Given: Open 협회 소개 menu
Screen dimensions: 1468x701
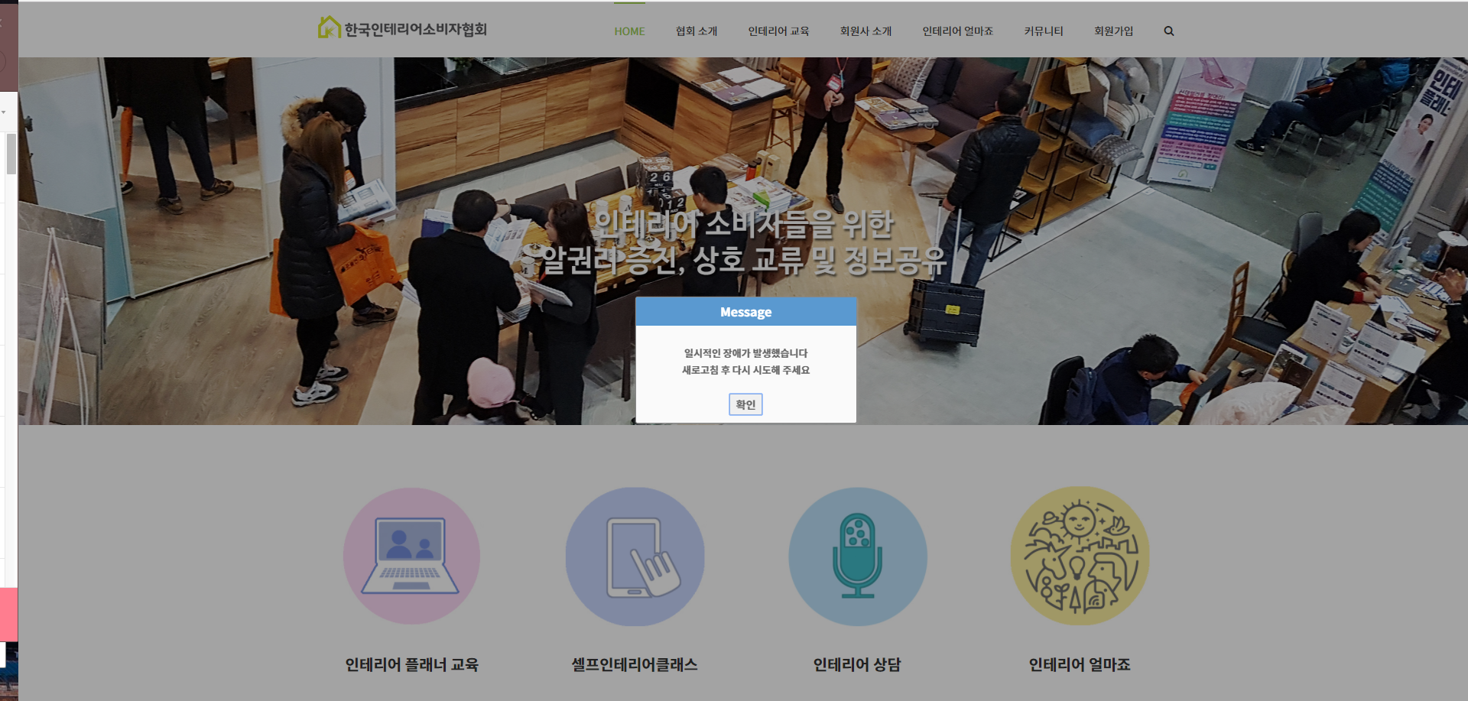Looking at the screenshot, I should 697,31.
